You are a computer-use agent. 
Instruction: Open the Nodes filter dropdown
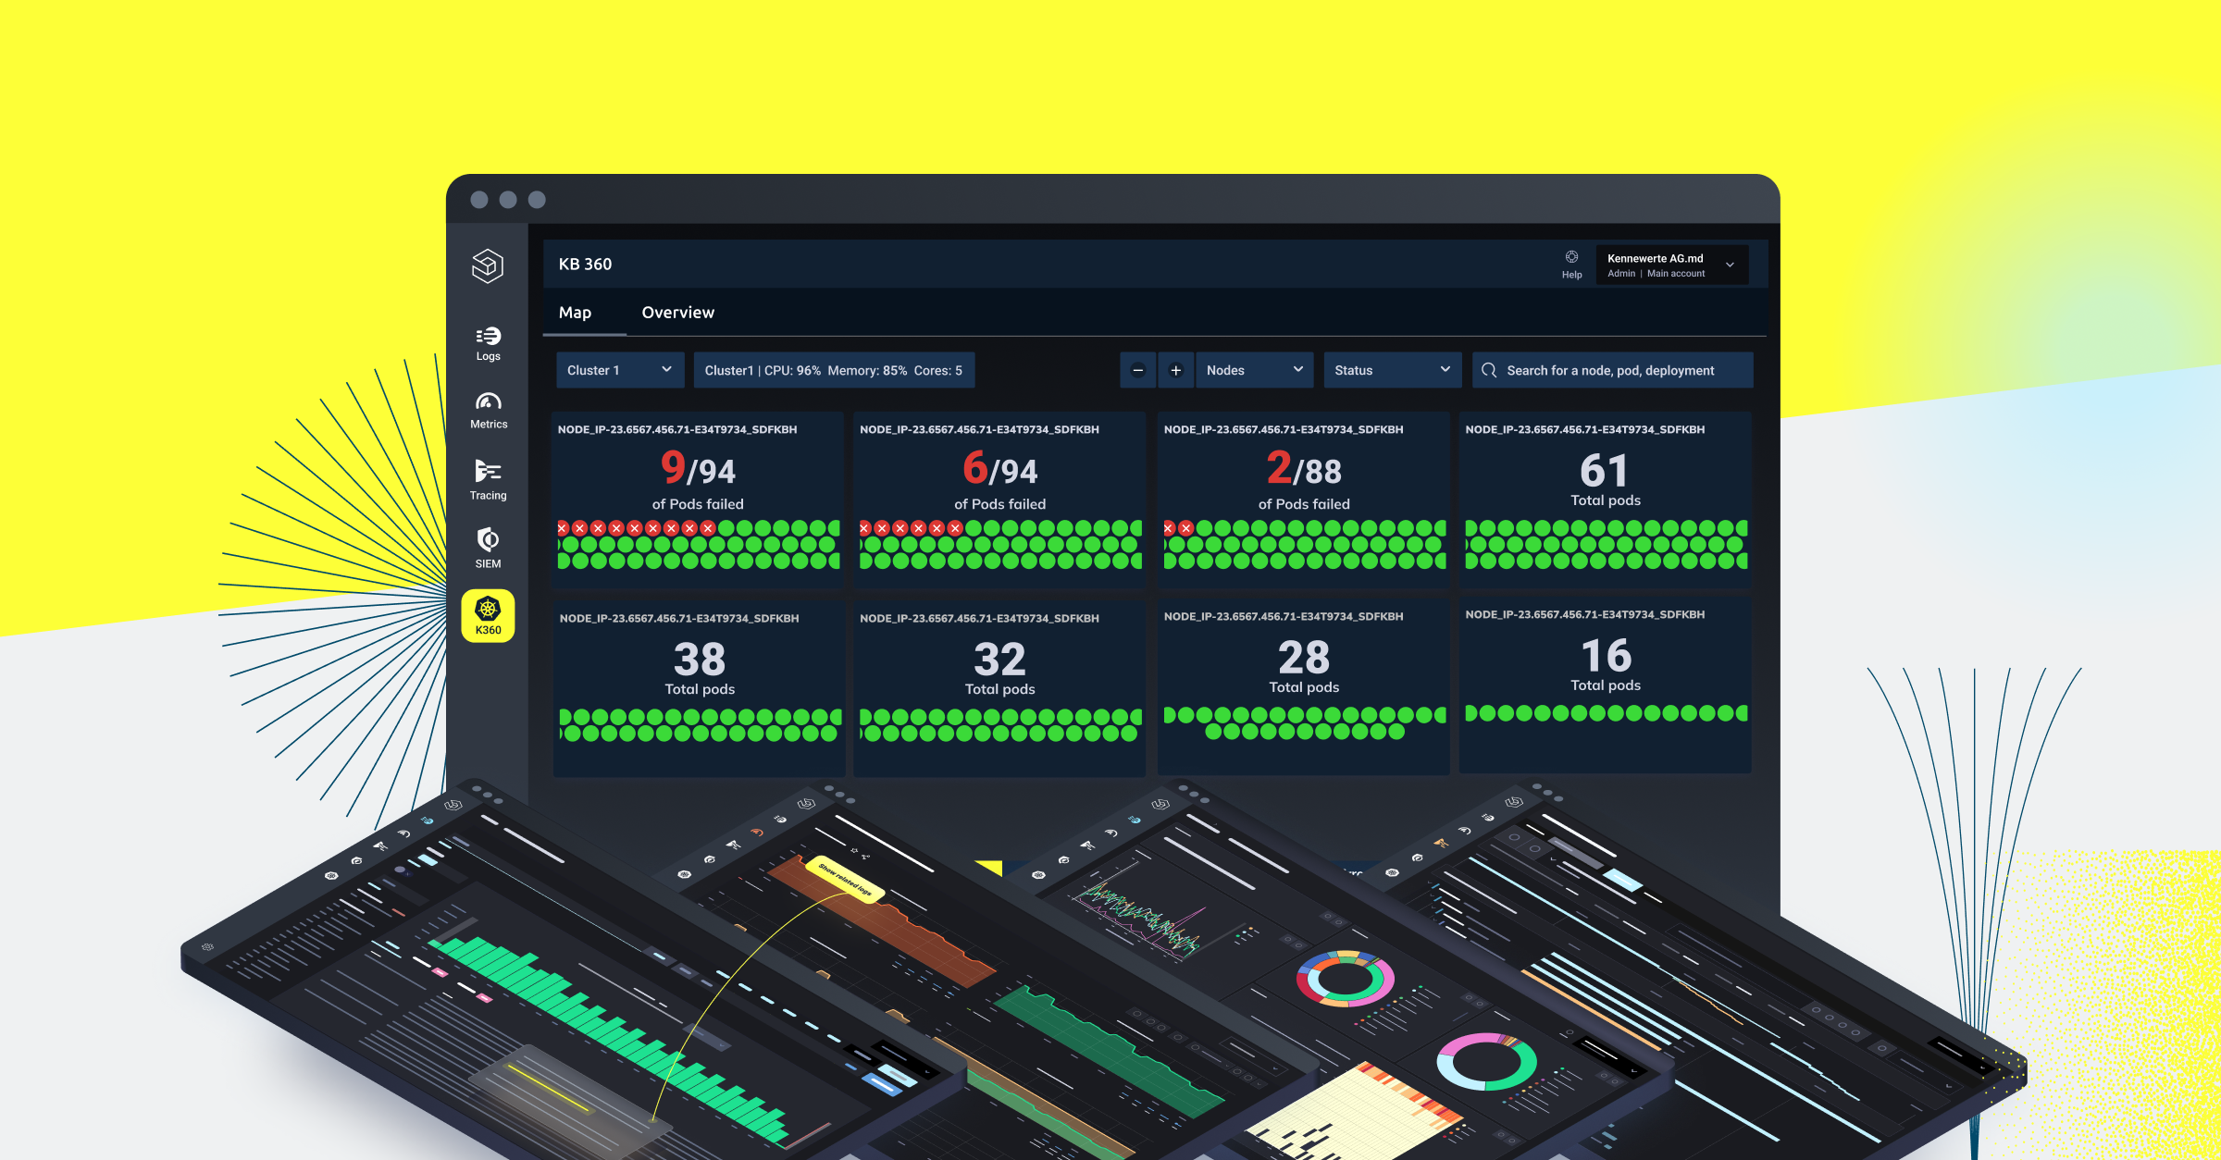[1254, 370]
